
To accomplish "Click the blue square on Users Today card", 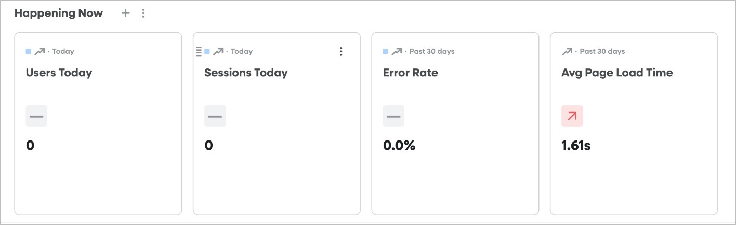I will [x=29, y=51].
